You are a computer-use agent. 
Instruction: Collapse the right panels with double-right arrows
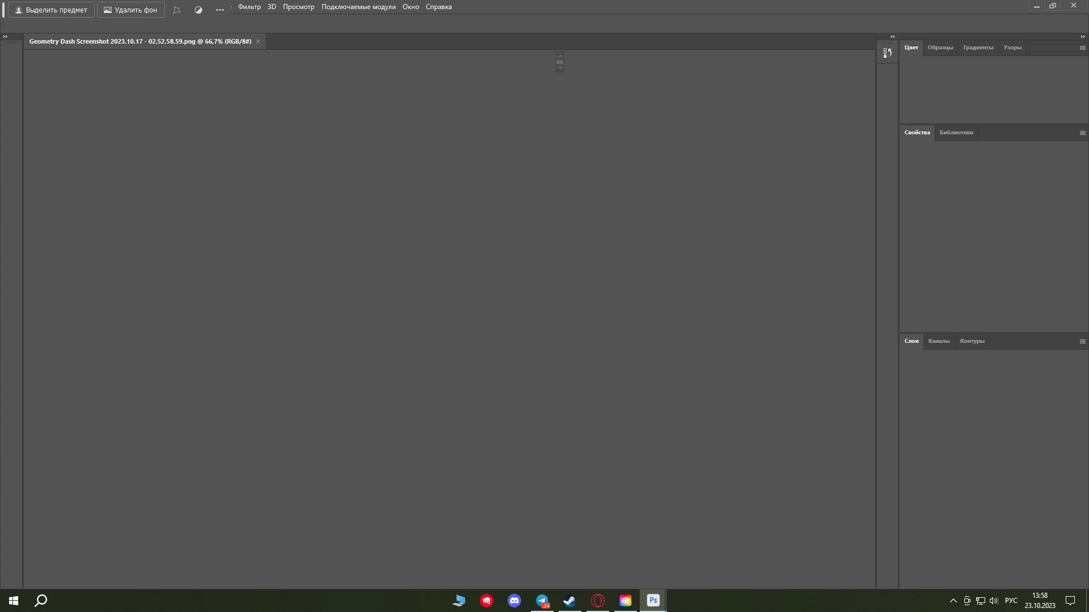[1082, 37]
